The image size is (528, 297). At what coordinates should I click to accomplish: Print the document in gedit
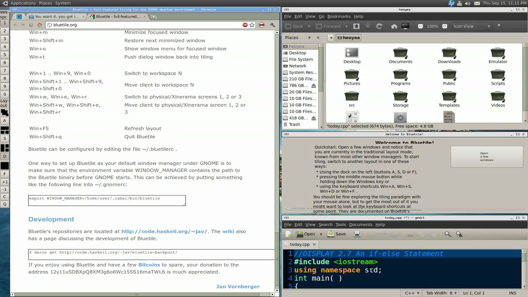click(357, 234)
